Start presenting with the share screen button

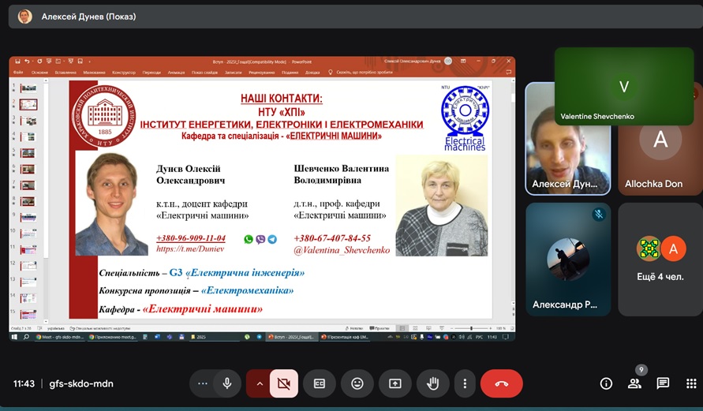[395, 383]
